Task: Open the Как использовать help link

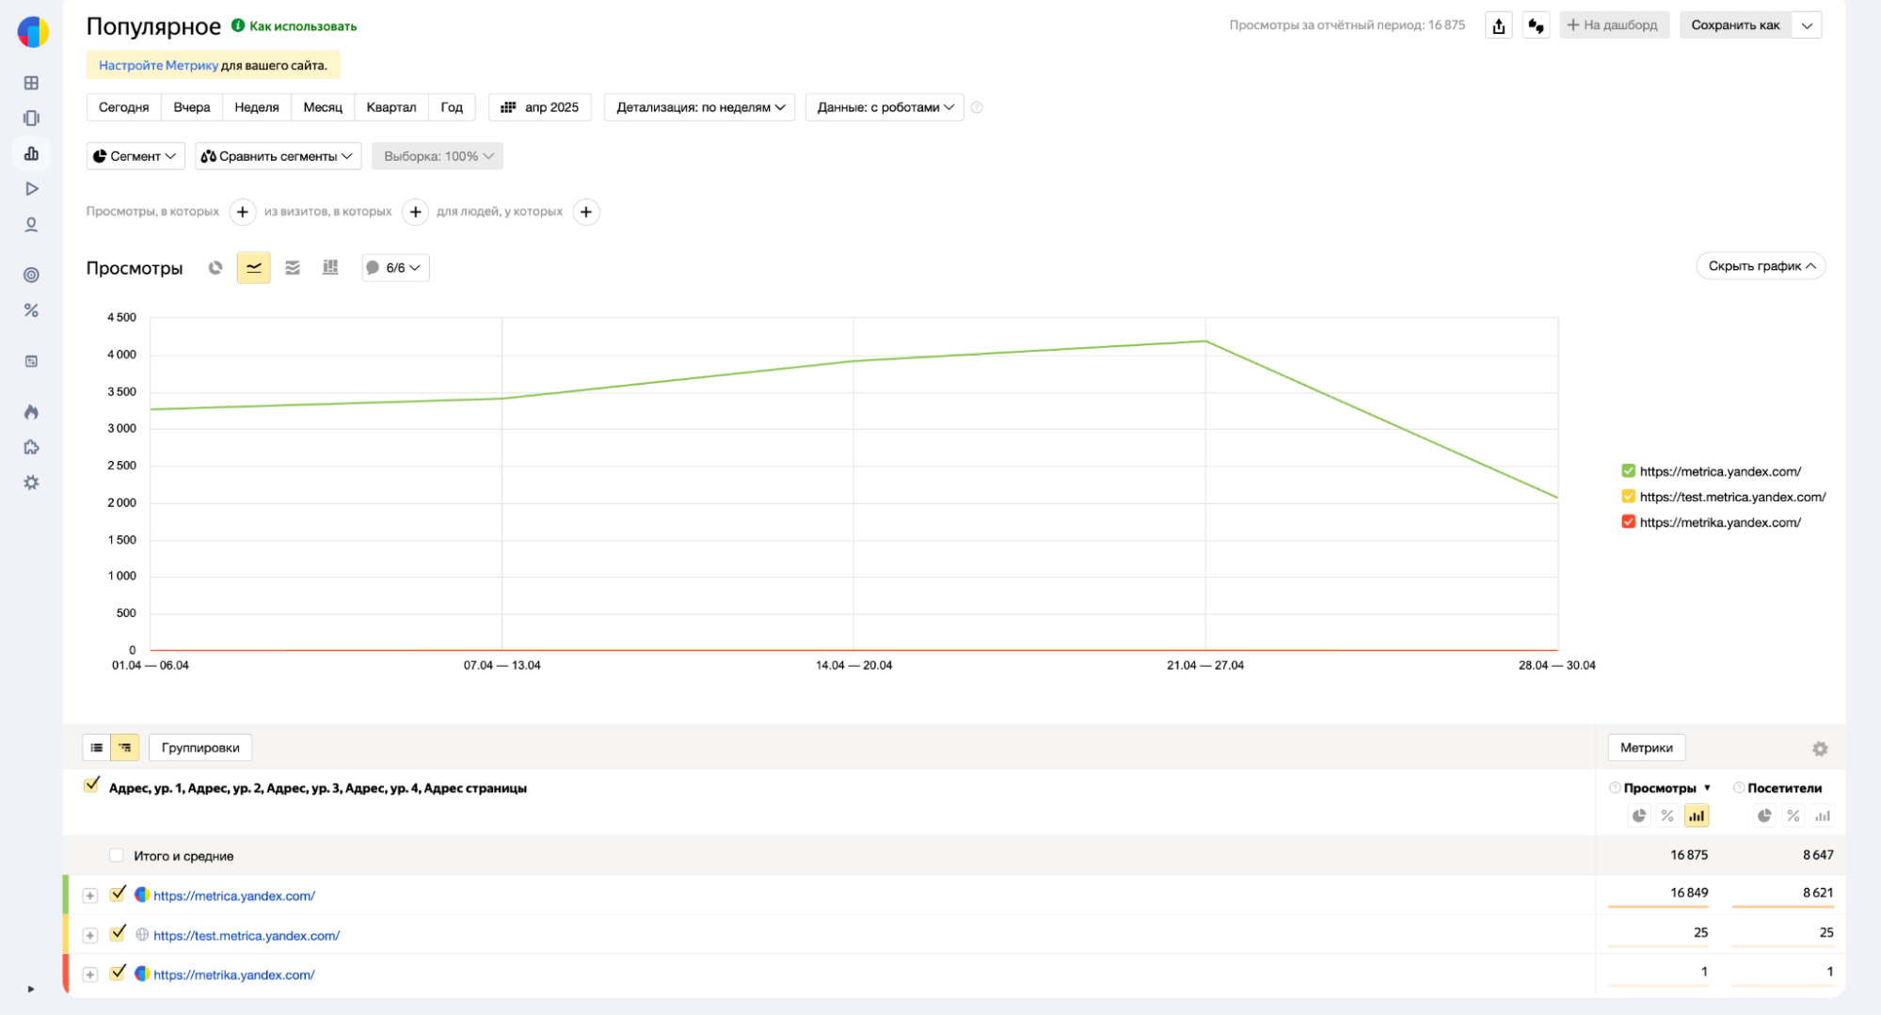Action: click(295, 26)
